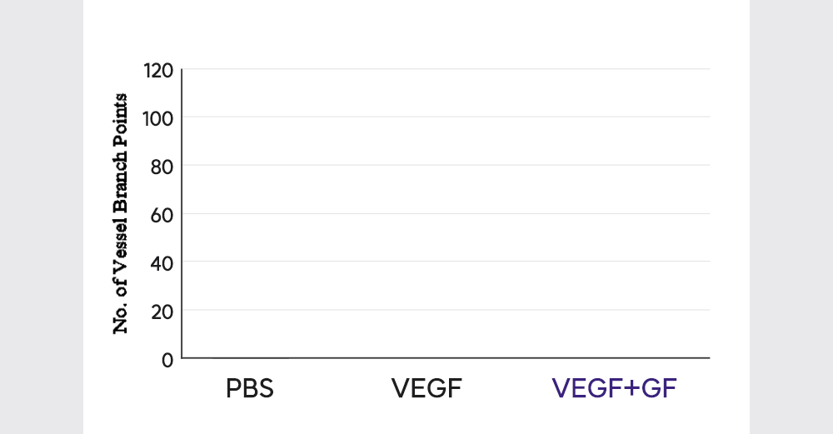This screenshot has height=434, width=833.
Task: Select the gridline at value 20
Action: pyautogui.click(x=446, y=310)
